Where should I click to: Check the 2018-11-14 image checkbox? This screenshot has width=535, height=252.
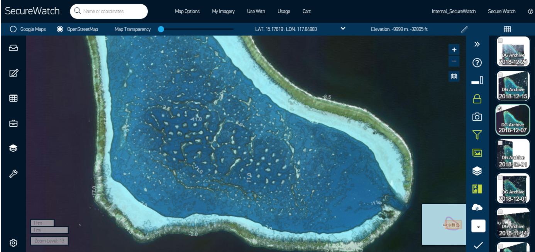coord(500,212)
